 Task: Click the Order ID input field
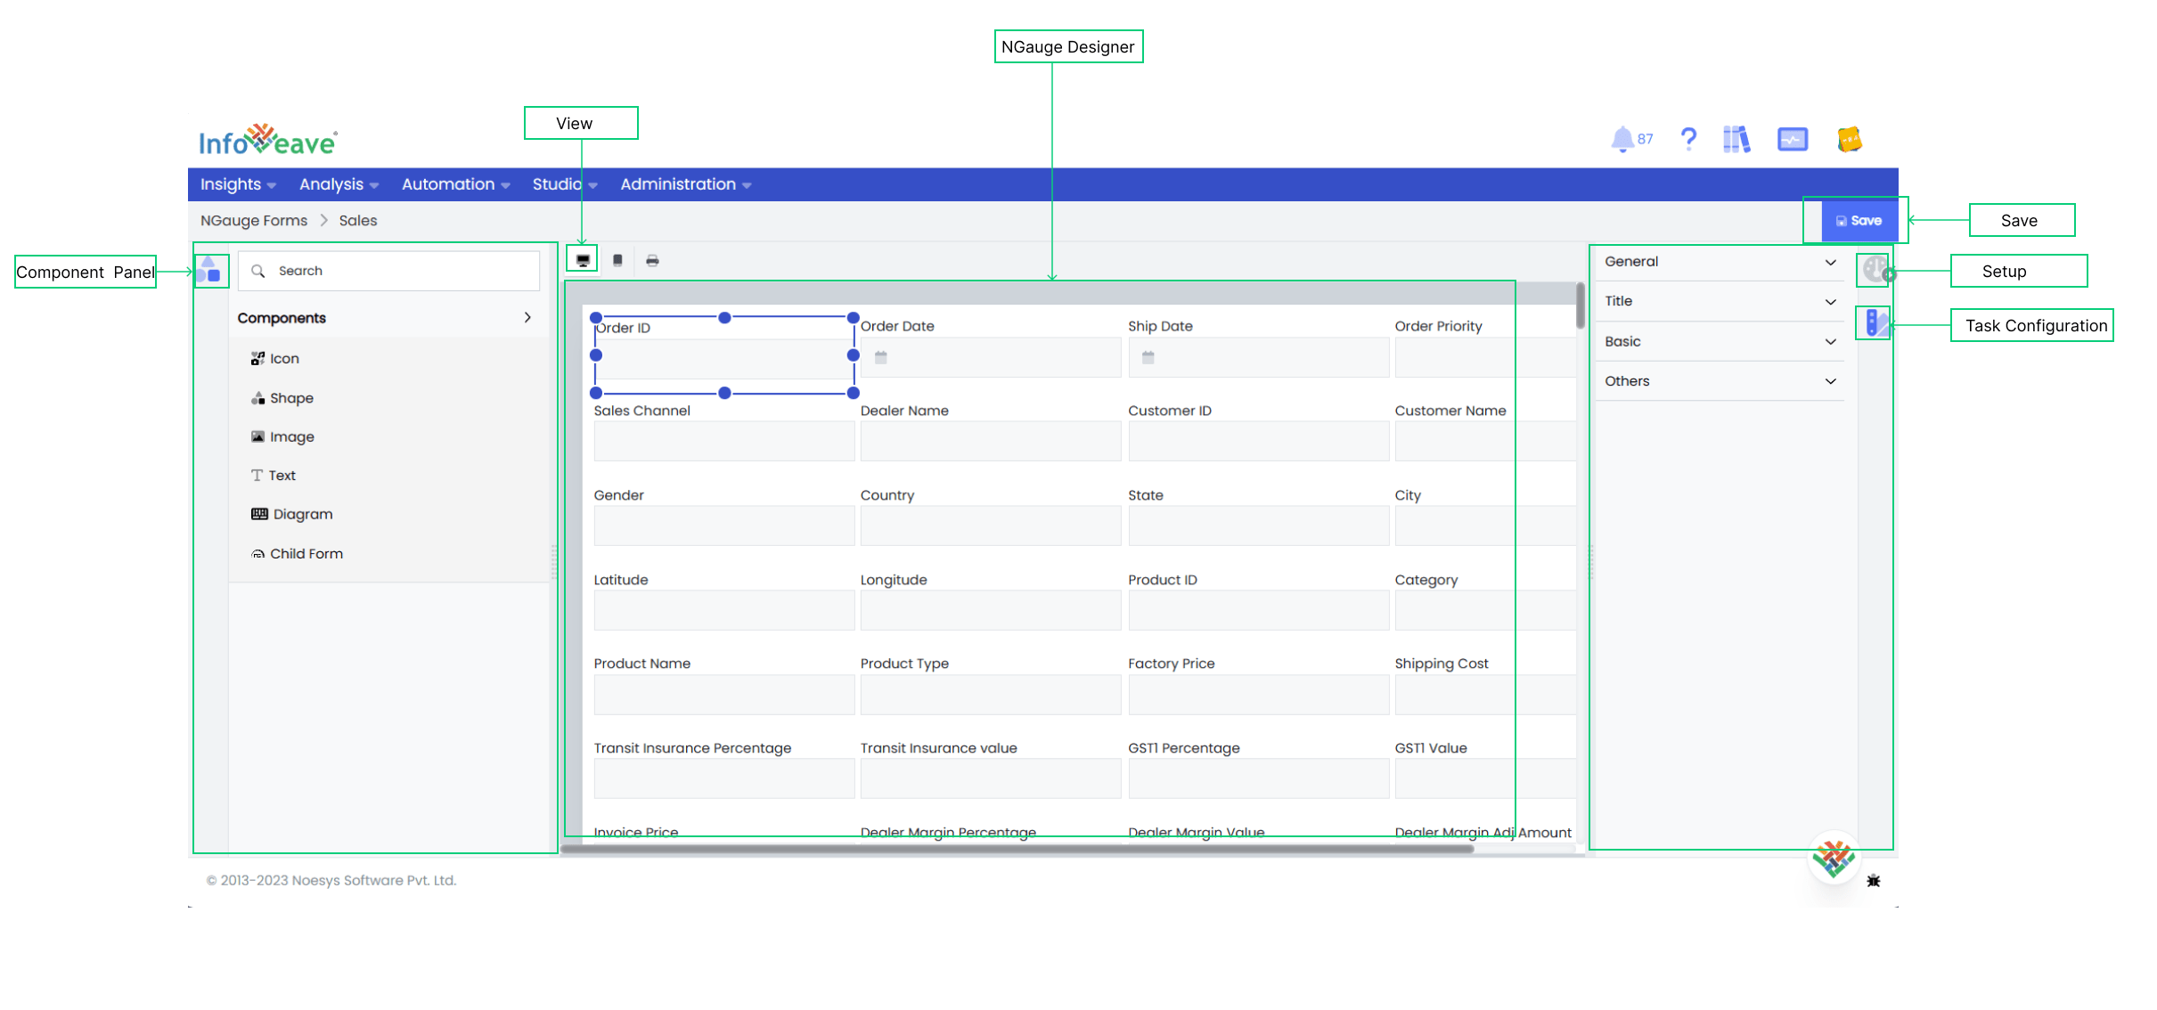tap(721, 358)
